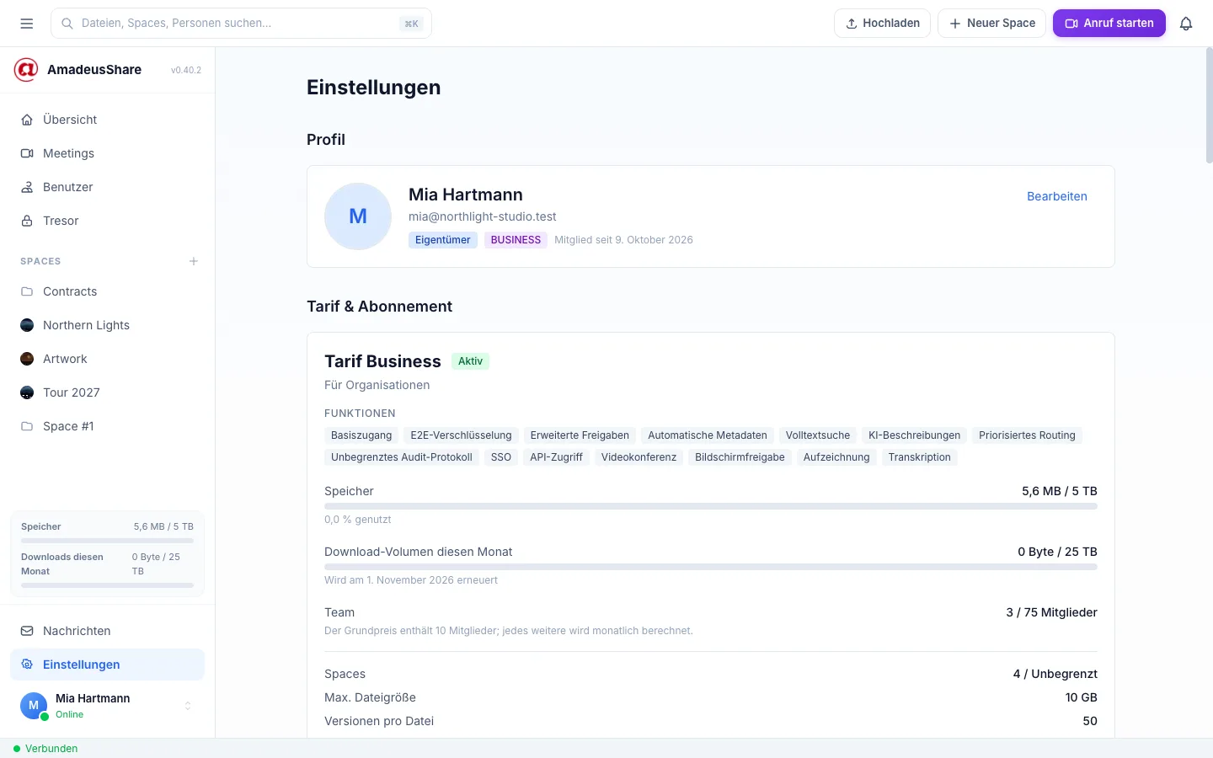Click the AmadeusShare logo icon

(26, 70)
